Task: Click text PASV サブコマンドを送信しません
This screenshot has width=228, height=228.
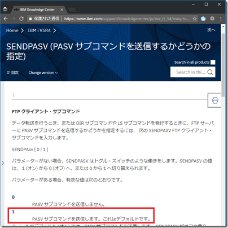Action: pos(68,204)
